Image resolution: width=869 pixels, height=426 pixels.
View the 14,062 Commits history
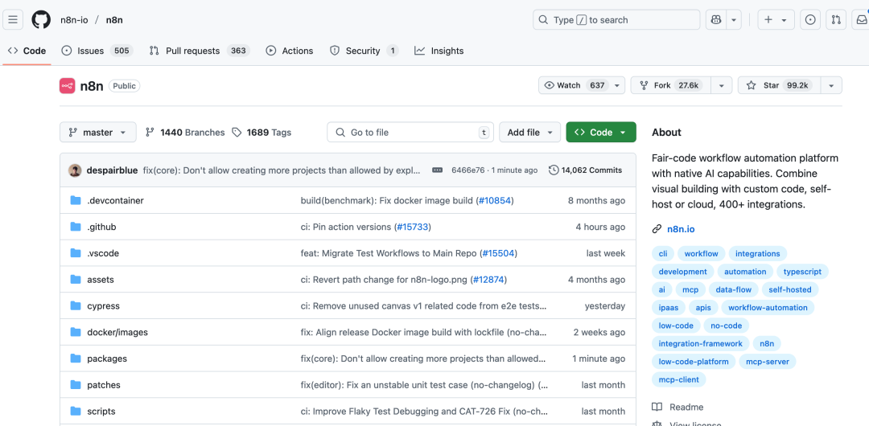[585, 170]
